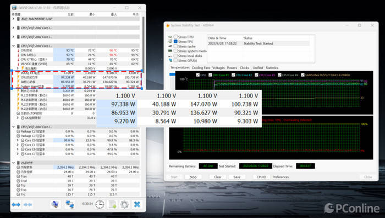
Task: Click the network computers icon
Action: click(x=70, y=204)
